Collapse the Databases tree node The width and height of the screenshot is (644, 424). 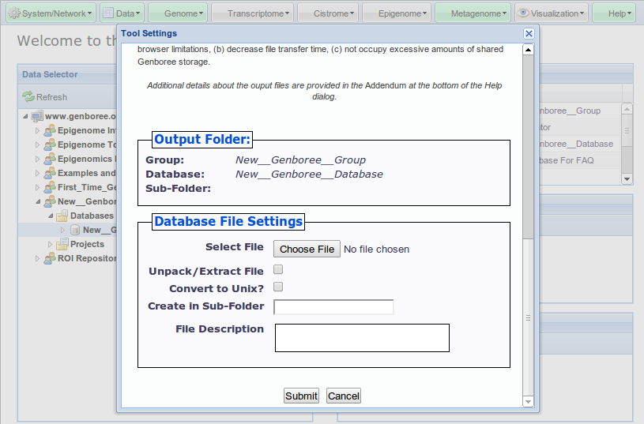coord(50,216)
